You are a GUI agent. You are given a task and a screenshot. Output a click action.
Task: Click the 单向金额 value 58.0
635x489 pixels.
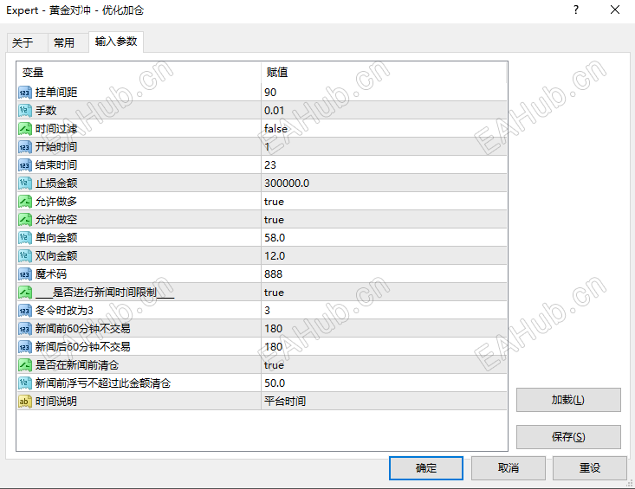[x=275, y=238]
